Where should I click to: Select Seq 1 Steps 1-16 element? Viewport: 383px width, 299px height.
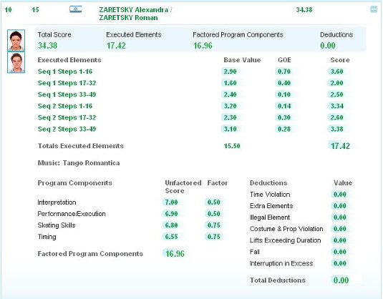(65, 72)
